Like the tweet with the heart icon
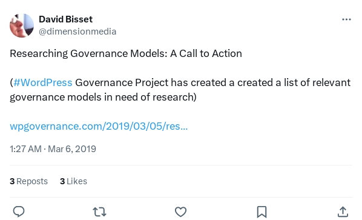This screenshot has height=220, width=362. click(180, 212)
